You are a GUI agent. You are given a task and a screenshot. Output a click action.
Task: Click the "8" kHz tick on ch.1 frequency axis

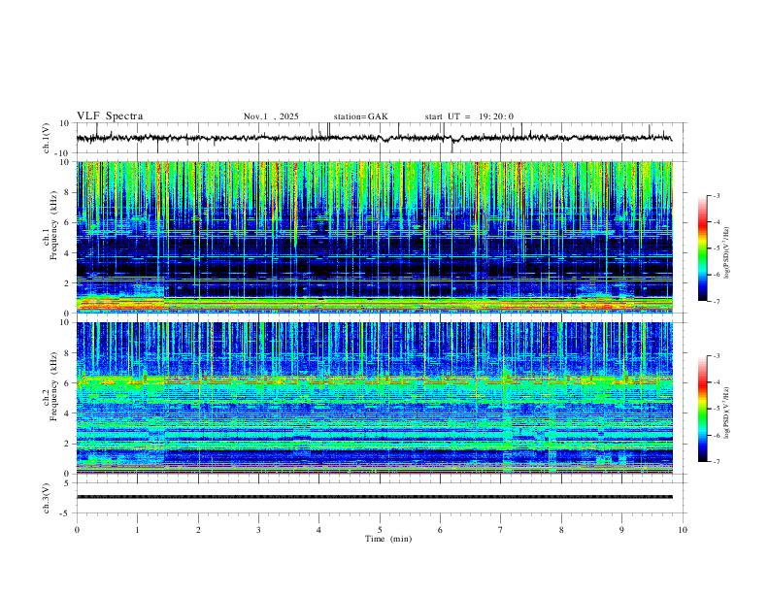68,192
